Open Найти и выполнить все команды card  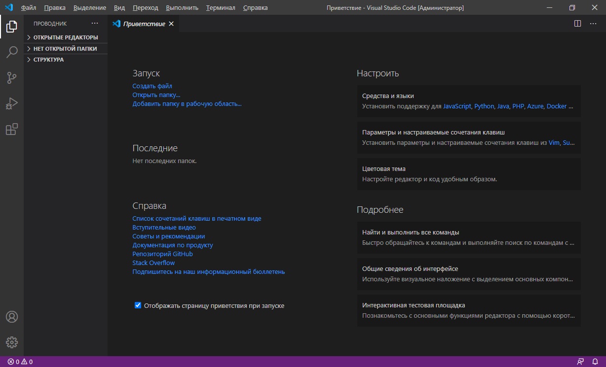click(469, 237)
